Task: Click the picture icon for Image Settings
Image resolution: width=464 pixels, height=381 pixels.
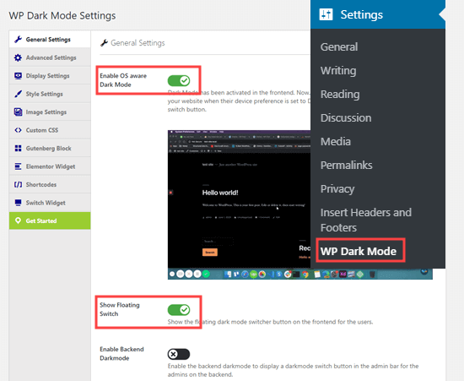Action: pos(18,112)
